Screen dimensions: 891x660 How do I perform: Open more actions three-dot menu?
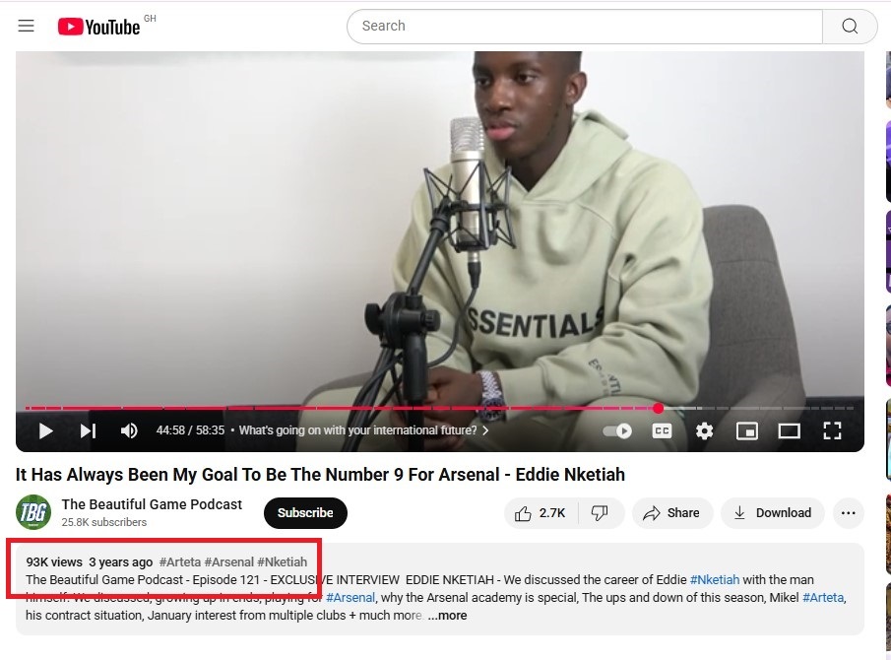[849, 513]
